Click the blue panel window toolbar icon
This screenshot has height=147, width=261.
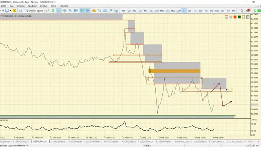105,11
